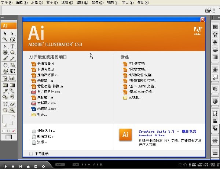
Task: Open the Appearance panel icon in right dock
Action: tap(215, 69)
